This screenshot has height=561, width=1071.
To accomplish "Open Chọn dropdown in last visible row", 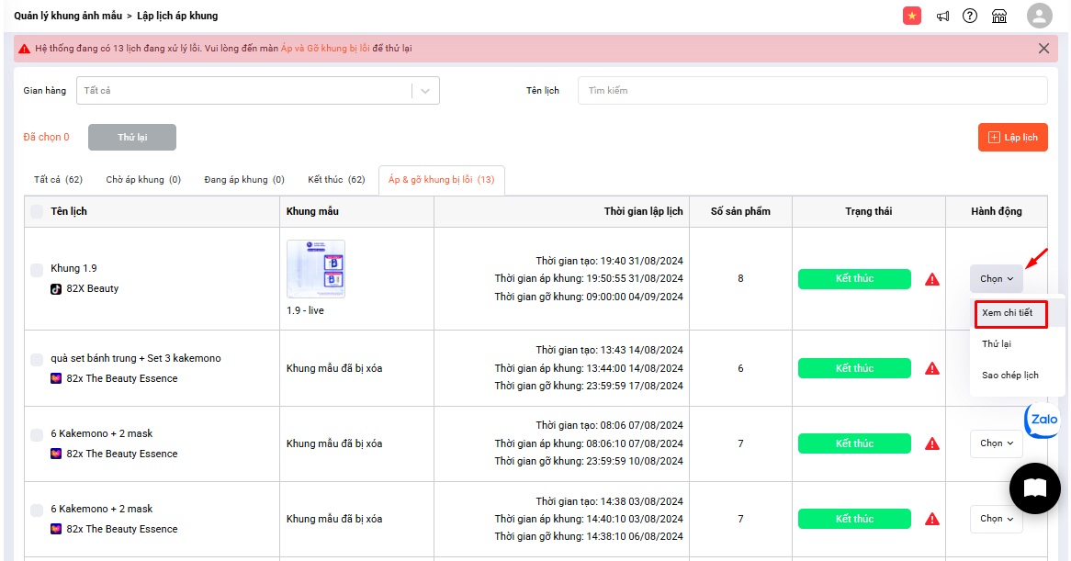I will pos(996,519).
